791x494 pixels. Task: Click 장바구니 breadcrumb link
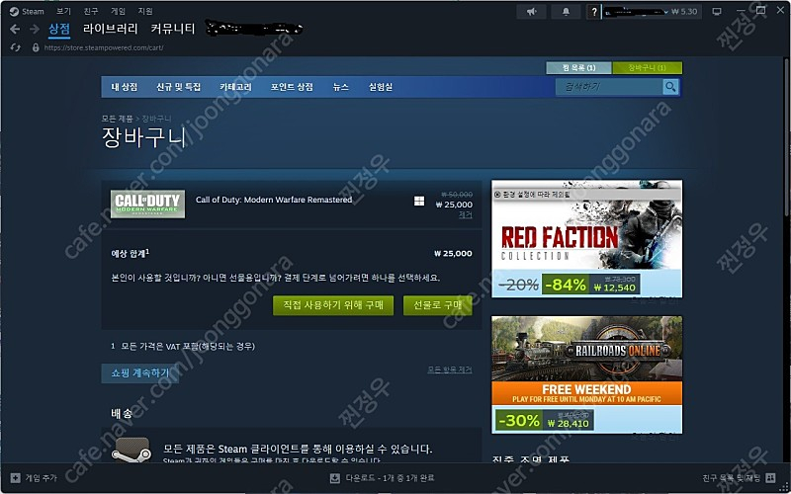(x=156, y=119)
